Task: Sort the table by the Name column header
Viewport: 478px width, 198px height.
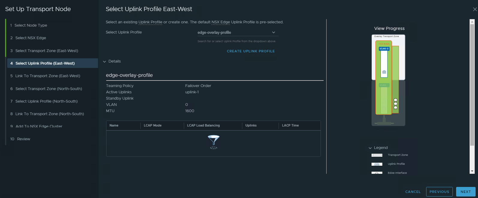Action: (x=114, y=126)
